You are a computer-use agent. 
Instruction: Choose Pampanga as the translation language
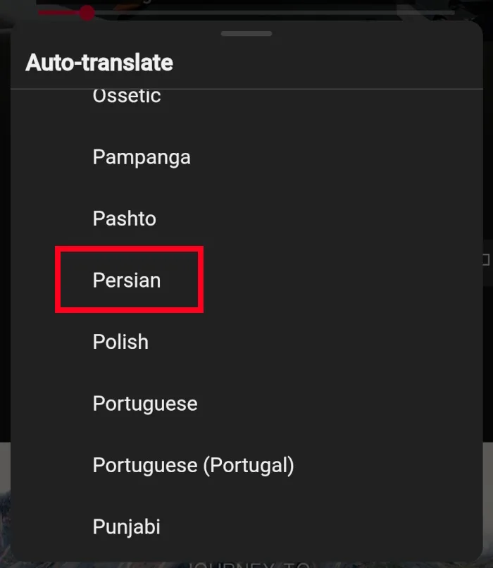[x=141, y=156]
